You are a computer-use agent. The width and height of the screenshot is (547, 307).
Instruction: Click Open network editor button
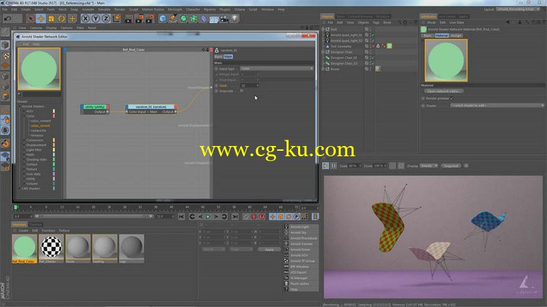(444, 91)
